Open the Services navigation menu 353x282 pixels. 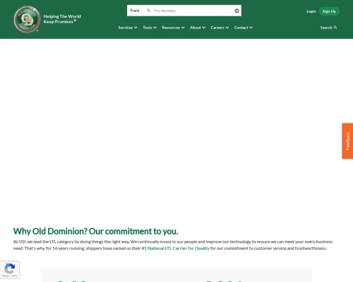pos(128,28)
